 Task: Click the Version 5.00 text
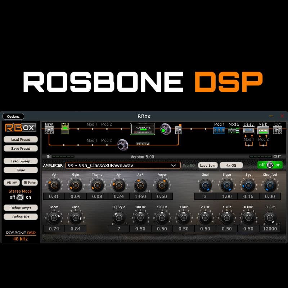pyautogui.click(x=142, y=157)
